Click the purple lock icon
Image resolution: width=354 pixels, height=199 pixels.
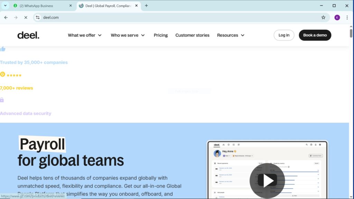pos(2,100)
